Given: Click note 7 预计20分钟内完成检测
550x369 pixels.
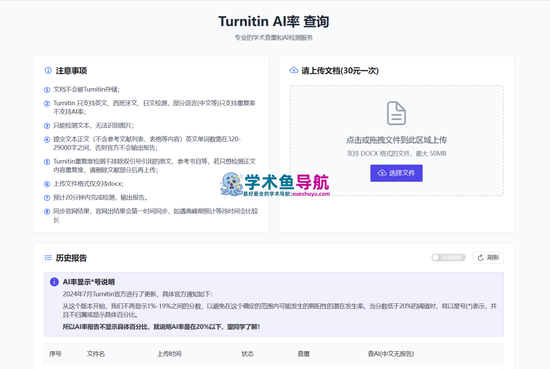Looking at the screenshot, I should (101, 198).
